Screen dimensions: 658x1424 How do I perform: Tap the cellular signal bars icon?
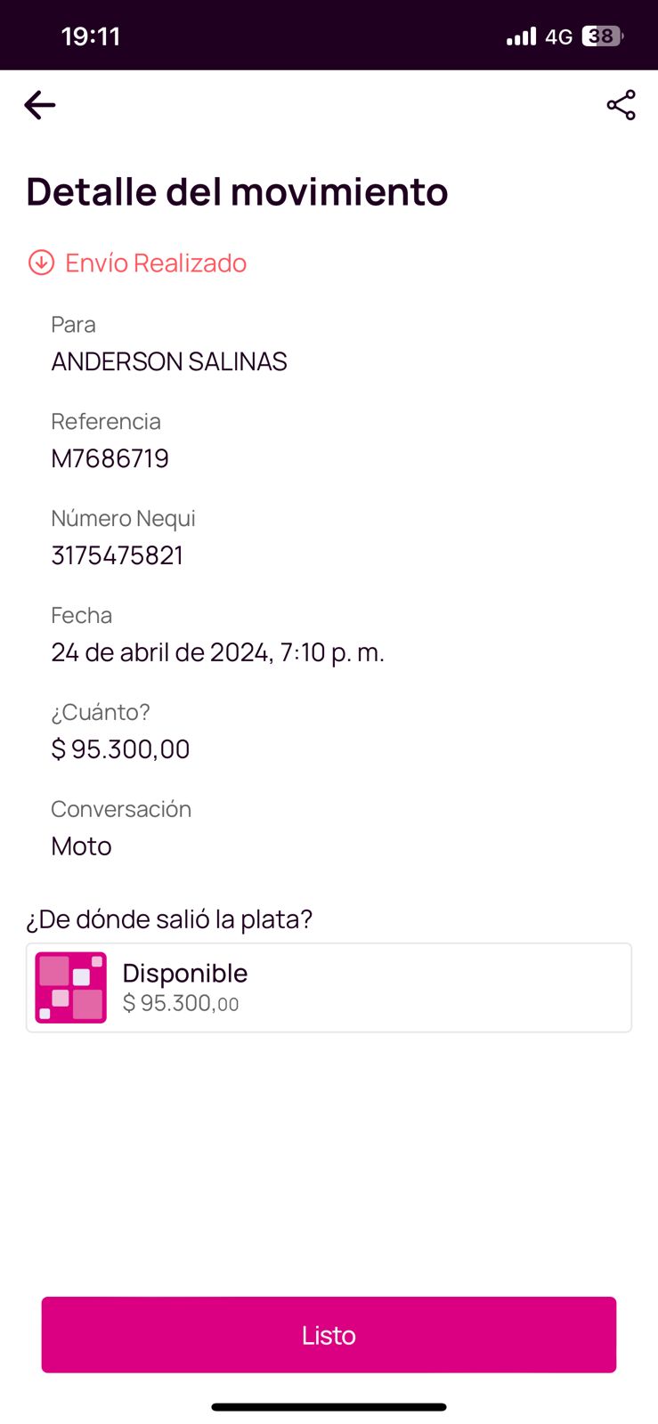521,36
